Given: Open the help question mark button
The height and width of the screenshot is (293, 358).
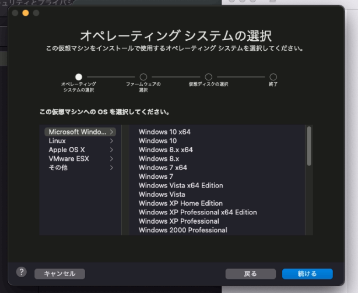Looking at the screenshot, I should click(x=22, y=272).
